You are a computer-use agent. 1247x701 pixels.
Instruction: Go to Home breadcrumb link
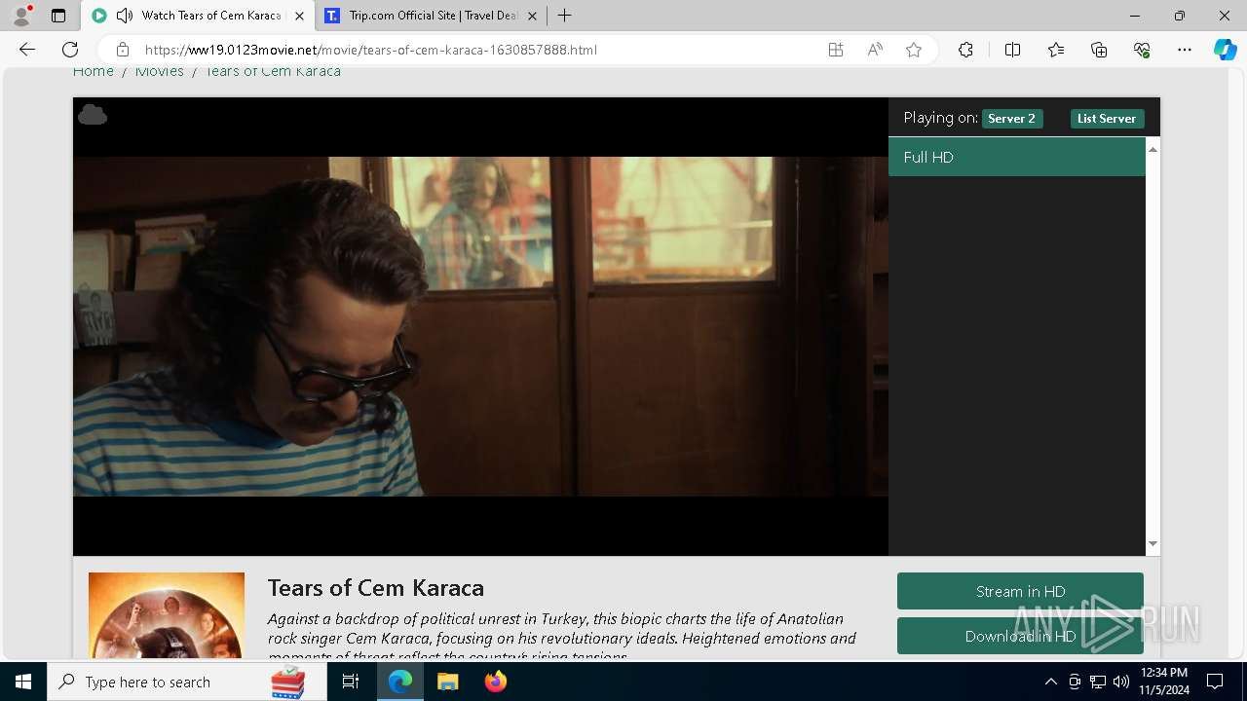[93, 71]
